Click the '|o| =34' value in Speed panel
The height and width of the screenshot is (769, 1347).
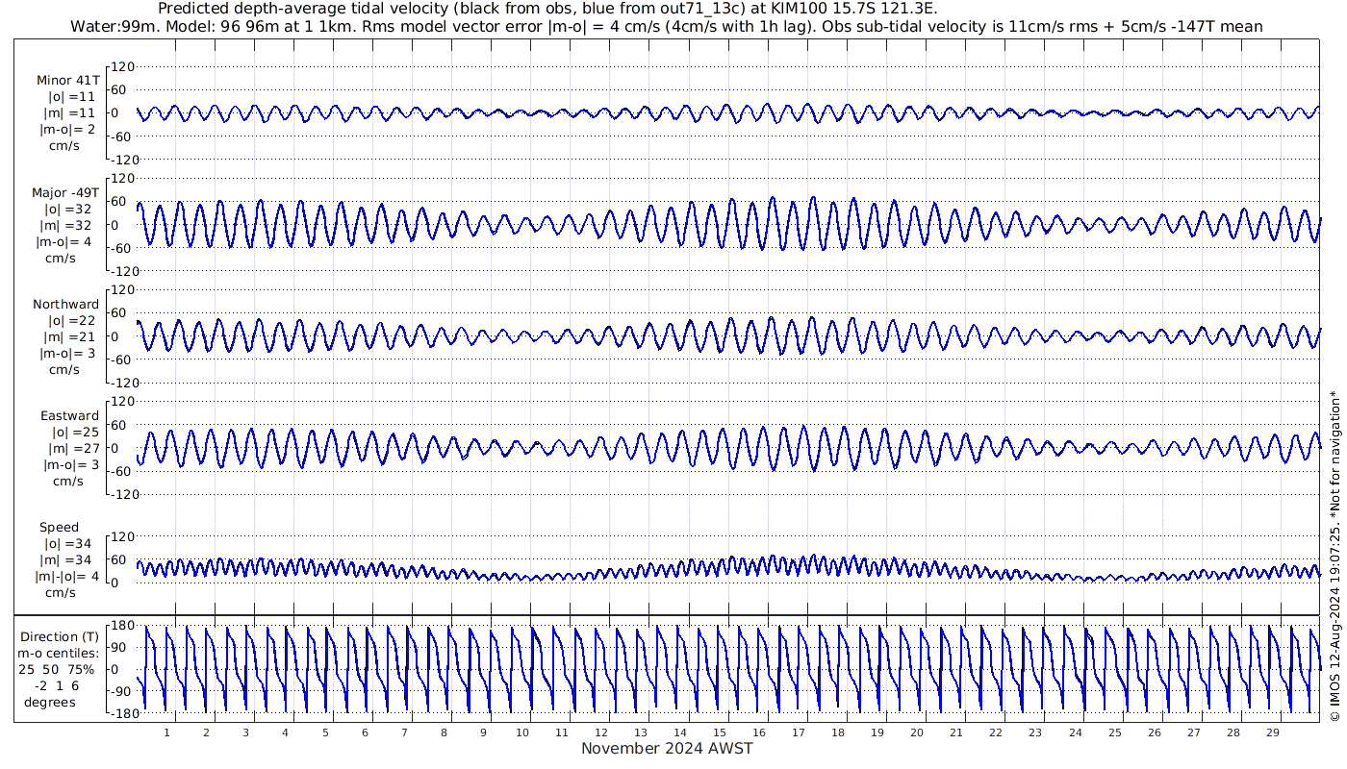pyautogui.click(x=67, y=543)
